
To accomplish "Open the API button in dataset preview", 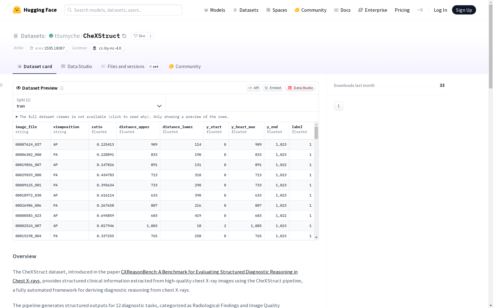I will click(x=254, y=88).
